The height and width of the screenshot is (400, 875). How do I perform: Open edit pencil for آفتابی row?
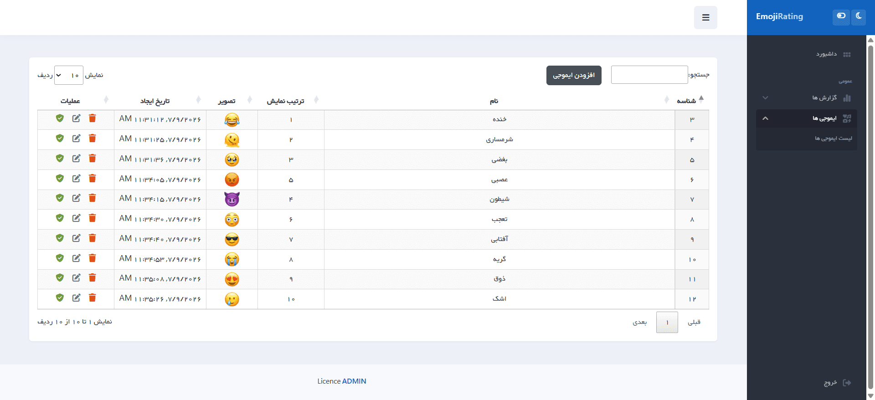coord(76,238)
